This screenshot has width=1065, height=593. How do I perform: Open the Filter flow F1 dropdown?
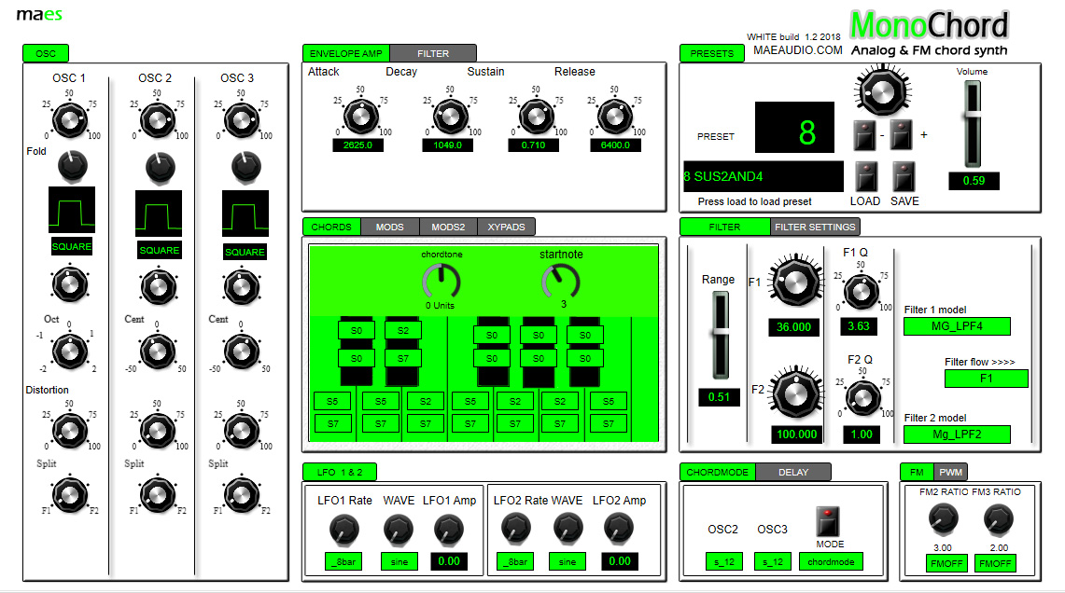coord(987,379)
